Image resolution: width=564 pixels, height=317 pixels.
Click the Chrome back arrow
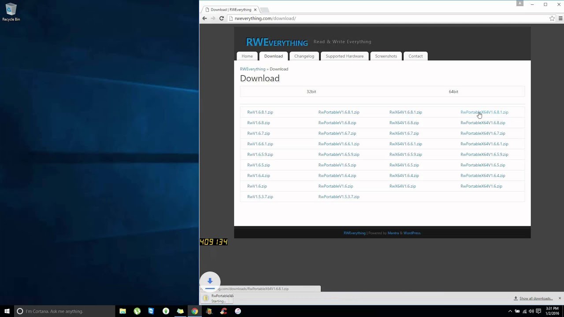(x=204, y=18)
